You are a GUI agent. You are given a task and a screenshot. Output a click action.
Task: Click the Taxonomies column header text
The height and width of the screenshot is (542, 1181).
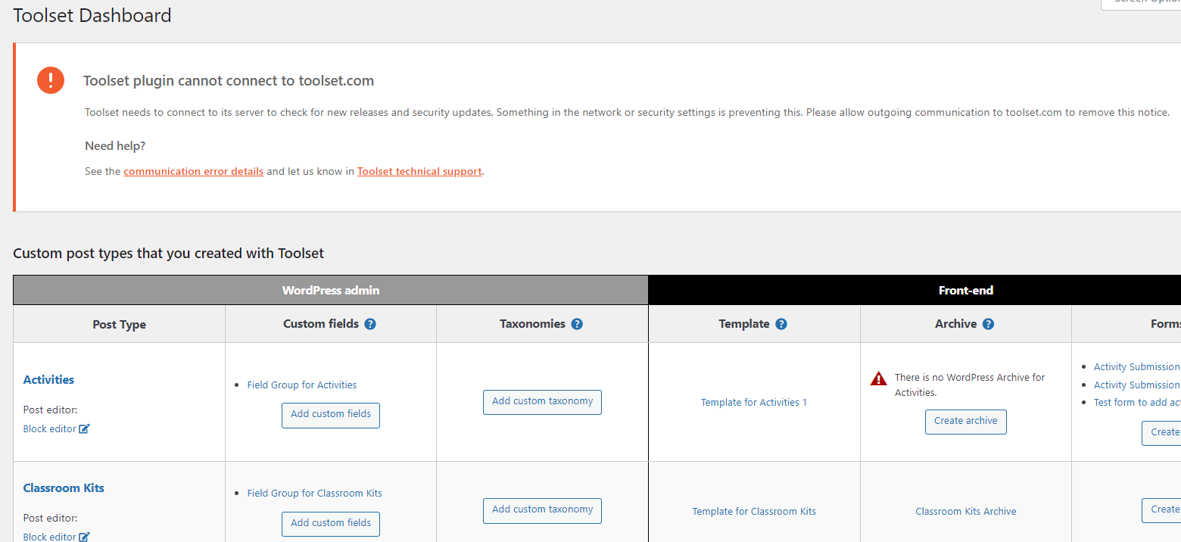532,324
